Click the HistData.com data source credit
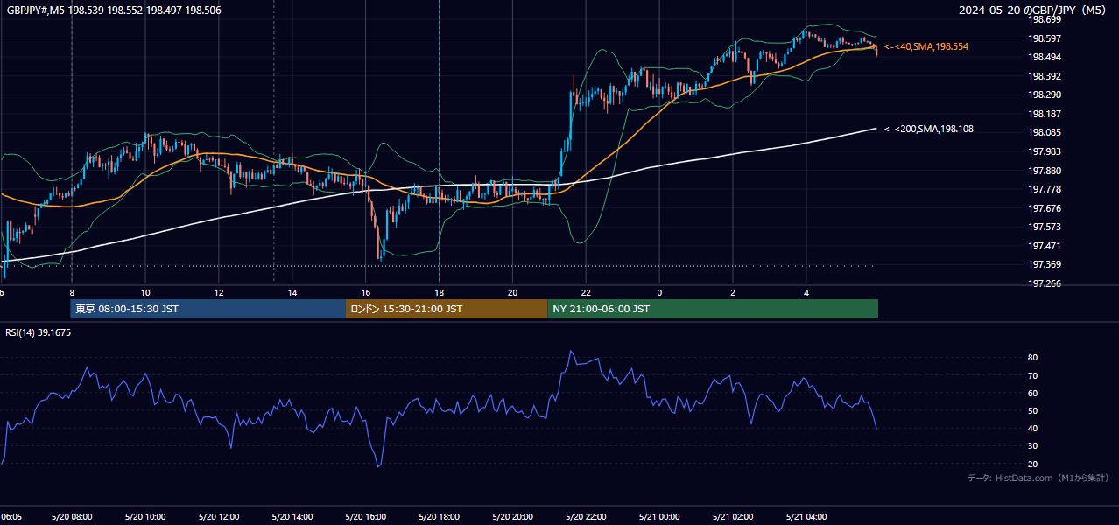 coord(1038,478)
